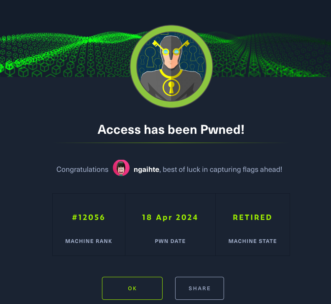Click the ngaihte username
331x304 pixels.
[146, 169]
